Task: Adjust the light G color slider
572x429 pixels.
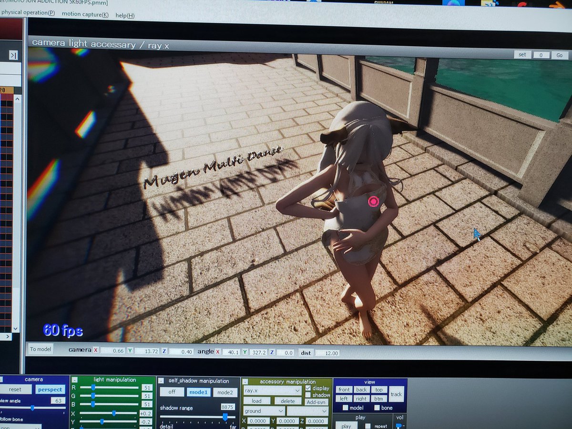Action: pos(109,396)
